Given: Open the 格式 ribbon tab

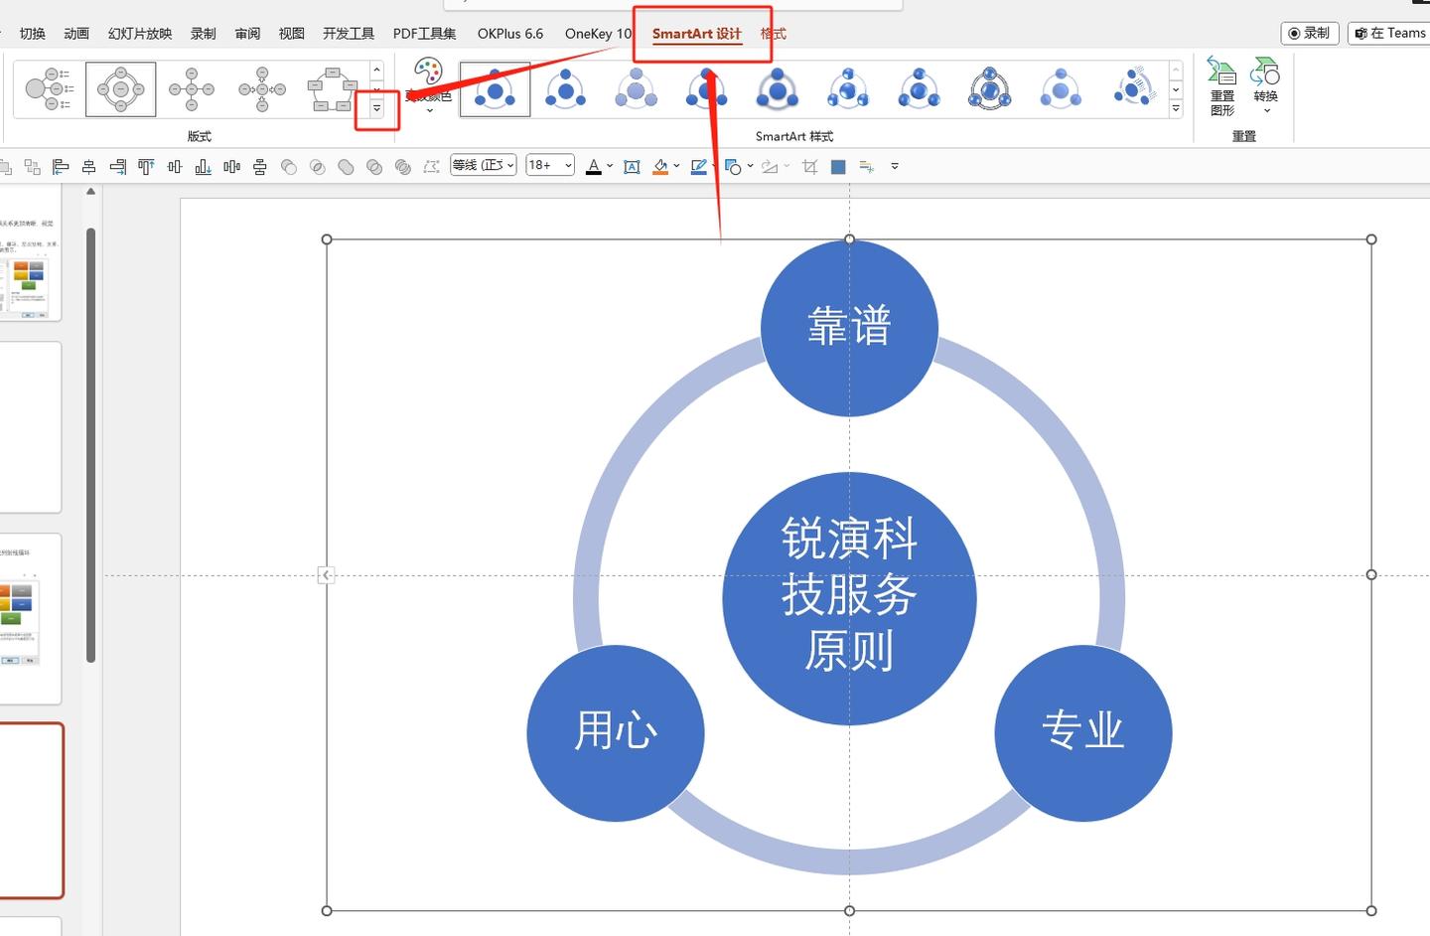Looking at the screenshot, I should 773,33.
